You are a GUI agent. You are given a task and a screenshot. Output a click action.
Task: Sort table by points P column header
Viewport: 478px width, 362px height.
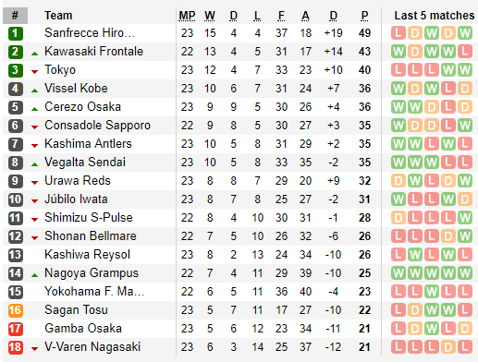click(x=364, y=16)
